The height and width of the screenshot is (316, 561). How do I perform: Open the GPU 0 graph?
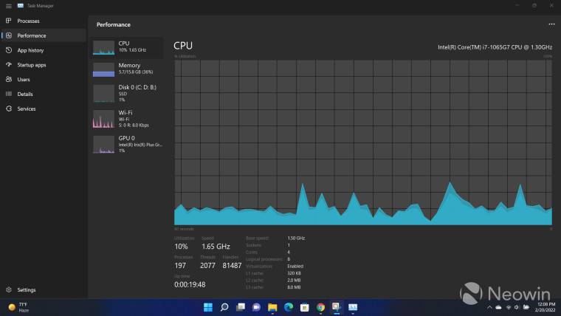[127, 143]
